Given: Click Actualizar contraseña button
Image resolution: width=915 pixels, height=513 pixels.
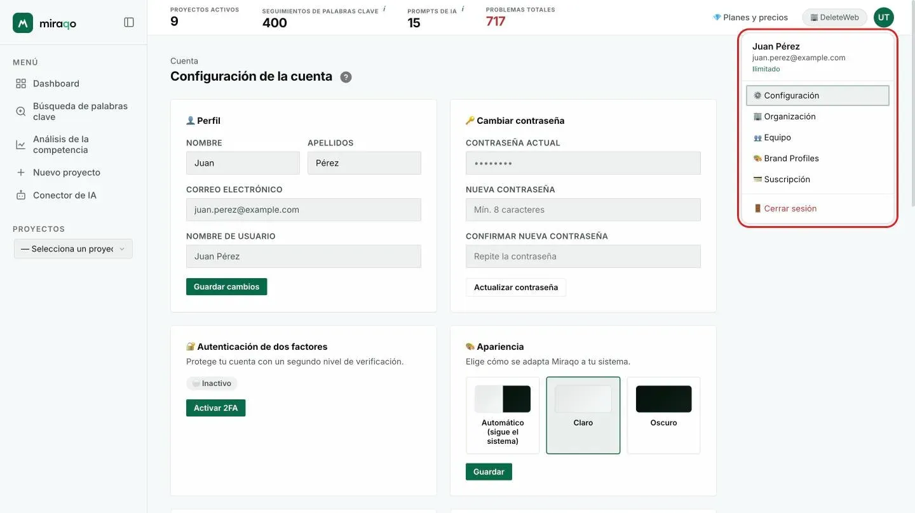Looking at the screenshot, I should coord(516,288).
